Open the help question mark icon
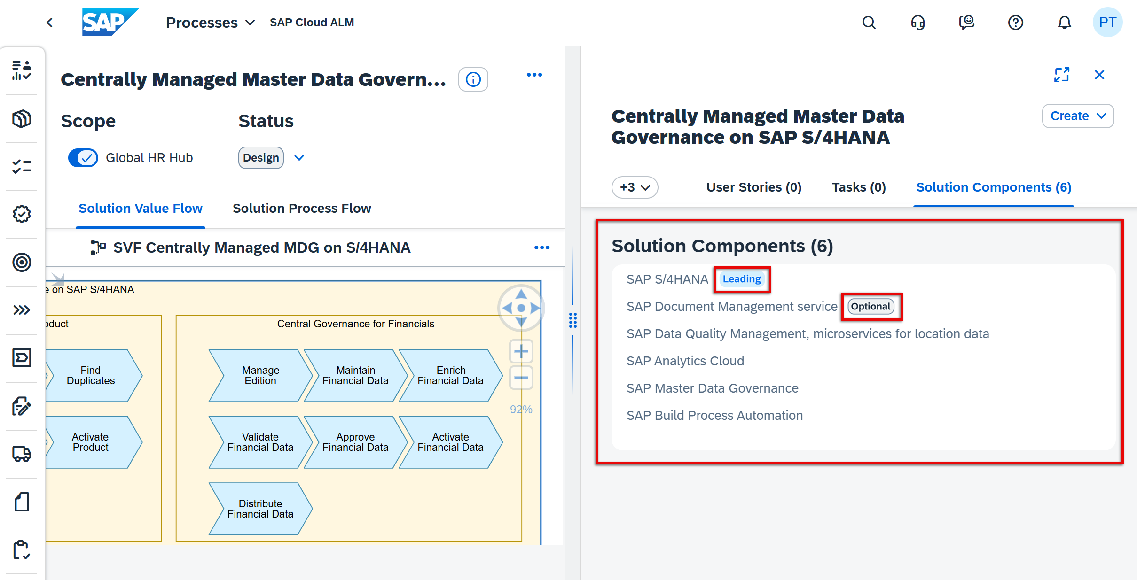Screen dimensions: 1137x580 pyautogui.click(x=1015, y=23)
